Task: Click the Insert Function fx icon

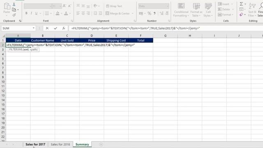Action: [x=64, y=28]
